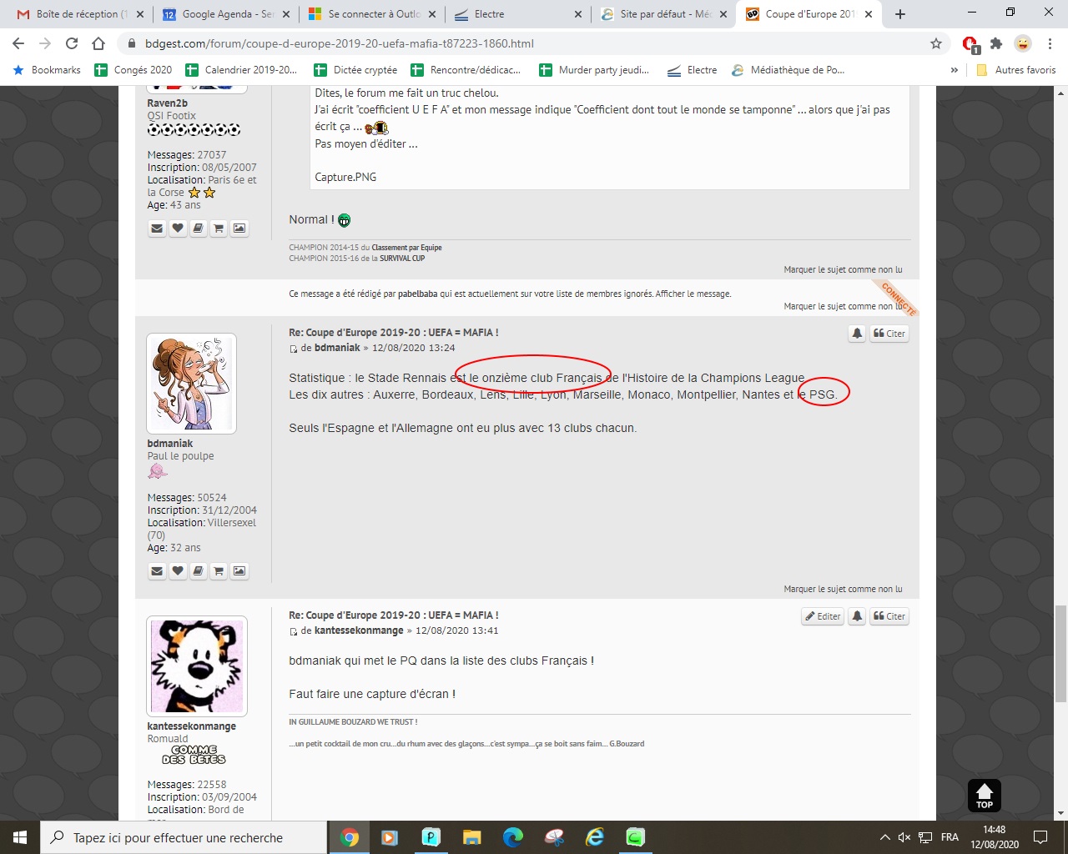Click the image gallery icon under Raven2b's profile
Screen dimensions: 1068x854
pyautogui.click(x=239, y=229)
